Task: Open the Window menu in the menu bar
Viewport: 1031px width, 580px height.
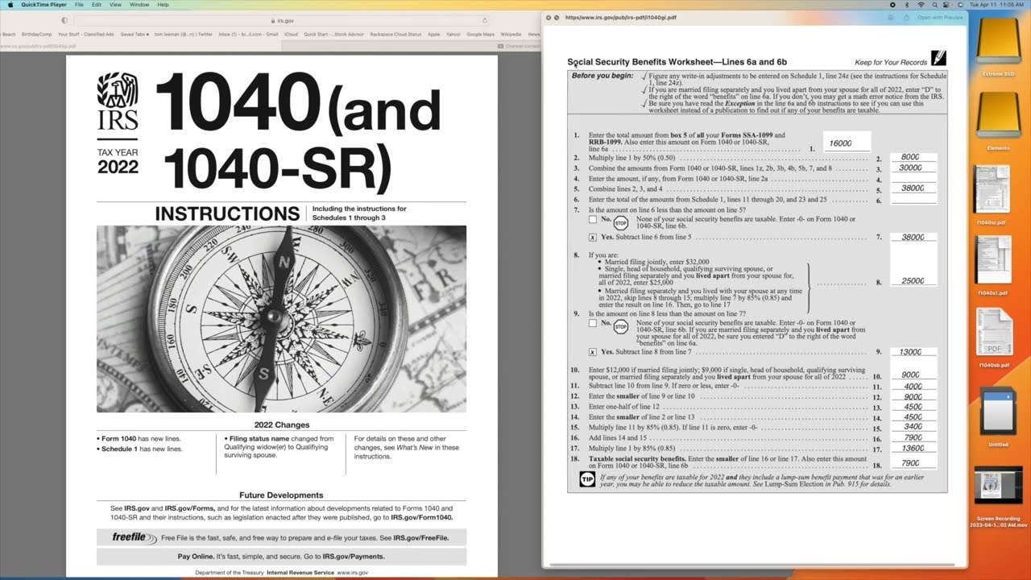Action: 139,4
